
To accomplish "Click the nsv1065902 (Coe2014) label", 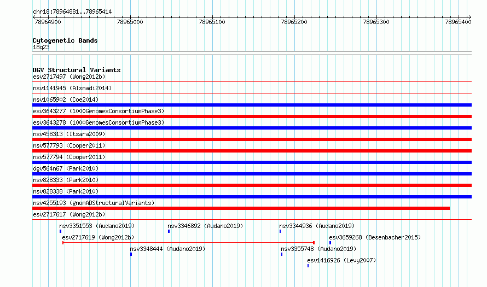I will click(x=66, y=99).
